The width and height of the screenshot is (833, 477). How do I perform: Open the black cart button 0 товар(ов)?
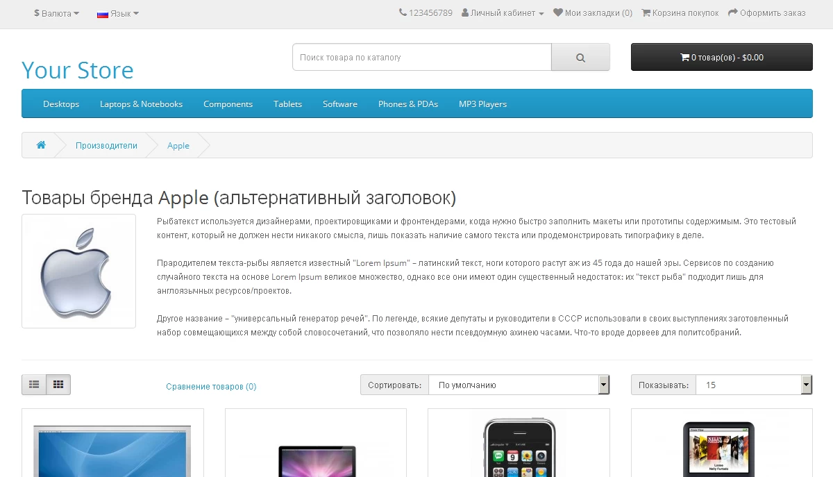[721, 57]
